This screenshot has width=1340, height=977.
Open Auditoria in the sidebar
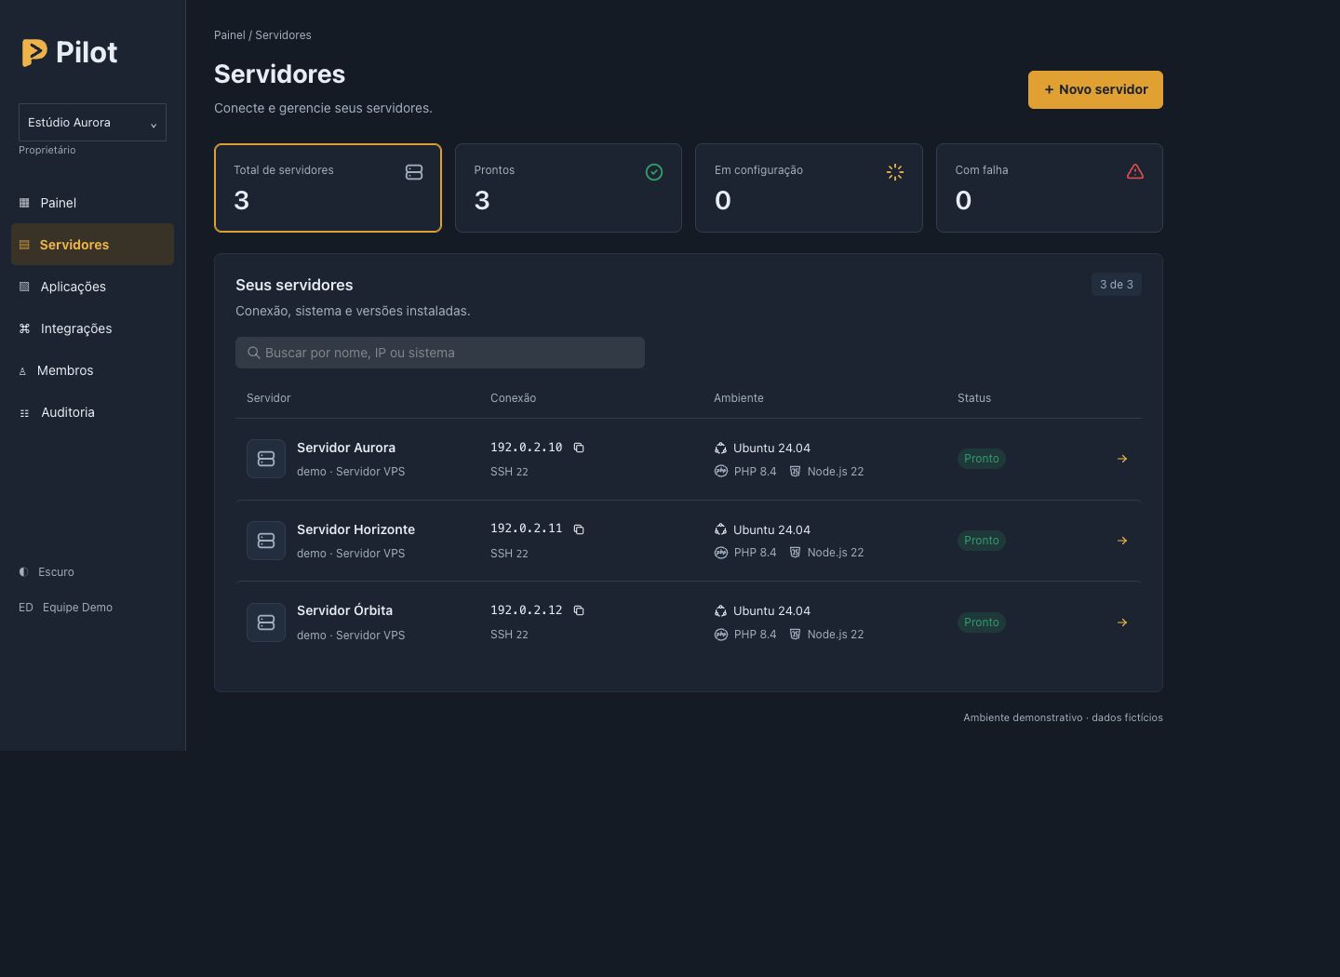pyautogui.click(x=92, y=412)
